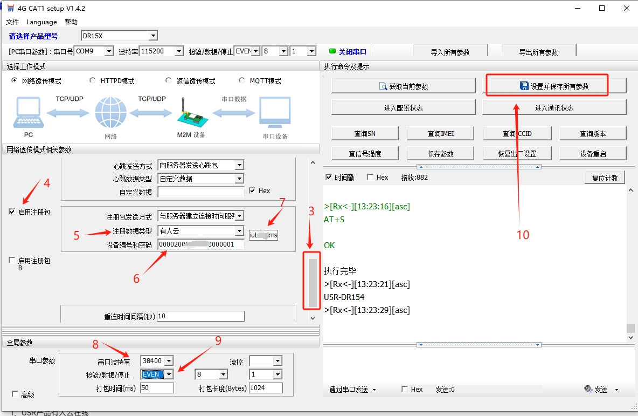This screenshot has width=638, height=416.
Task: Enable the Hex checkbox beside 接收
Action: tap(370, 177)
